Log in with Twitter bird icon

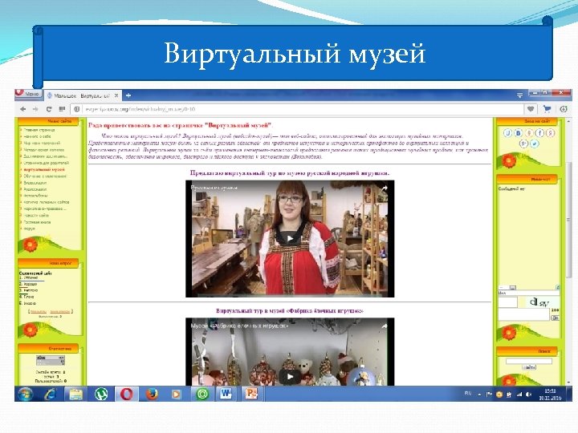coord(534,144)
